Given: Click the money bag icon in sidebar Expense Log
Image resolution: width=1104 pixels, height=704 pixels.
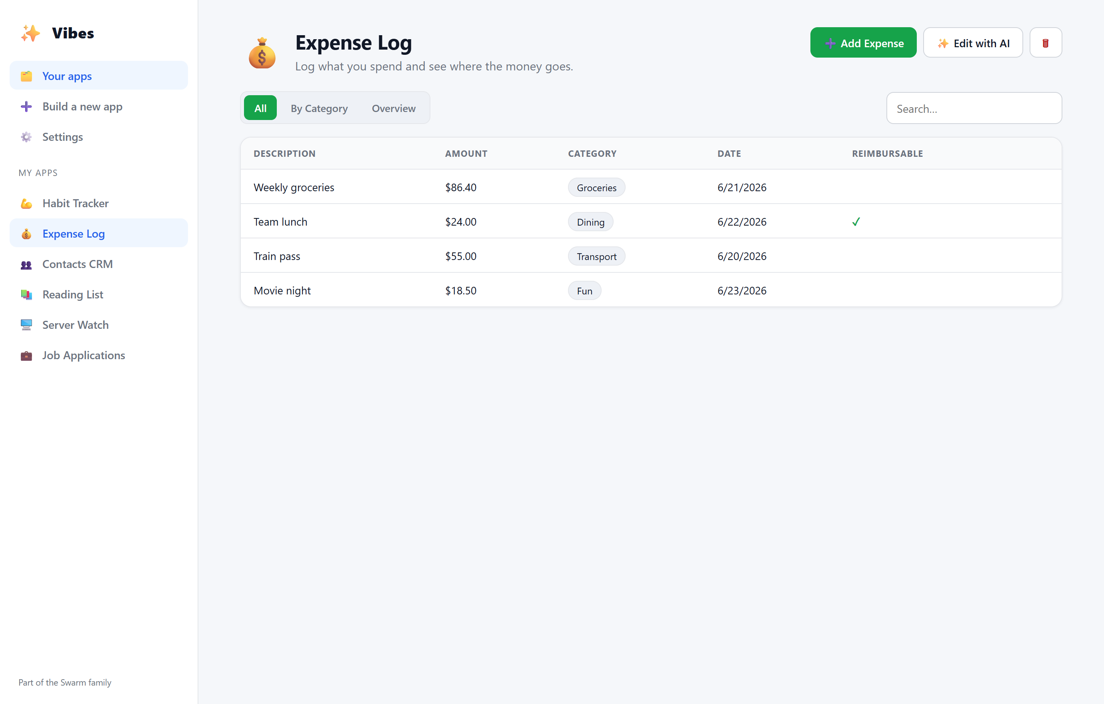Looking at the screenshot, I should click(x=26, y=234).
